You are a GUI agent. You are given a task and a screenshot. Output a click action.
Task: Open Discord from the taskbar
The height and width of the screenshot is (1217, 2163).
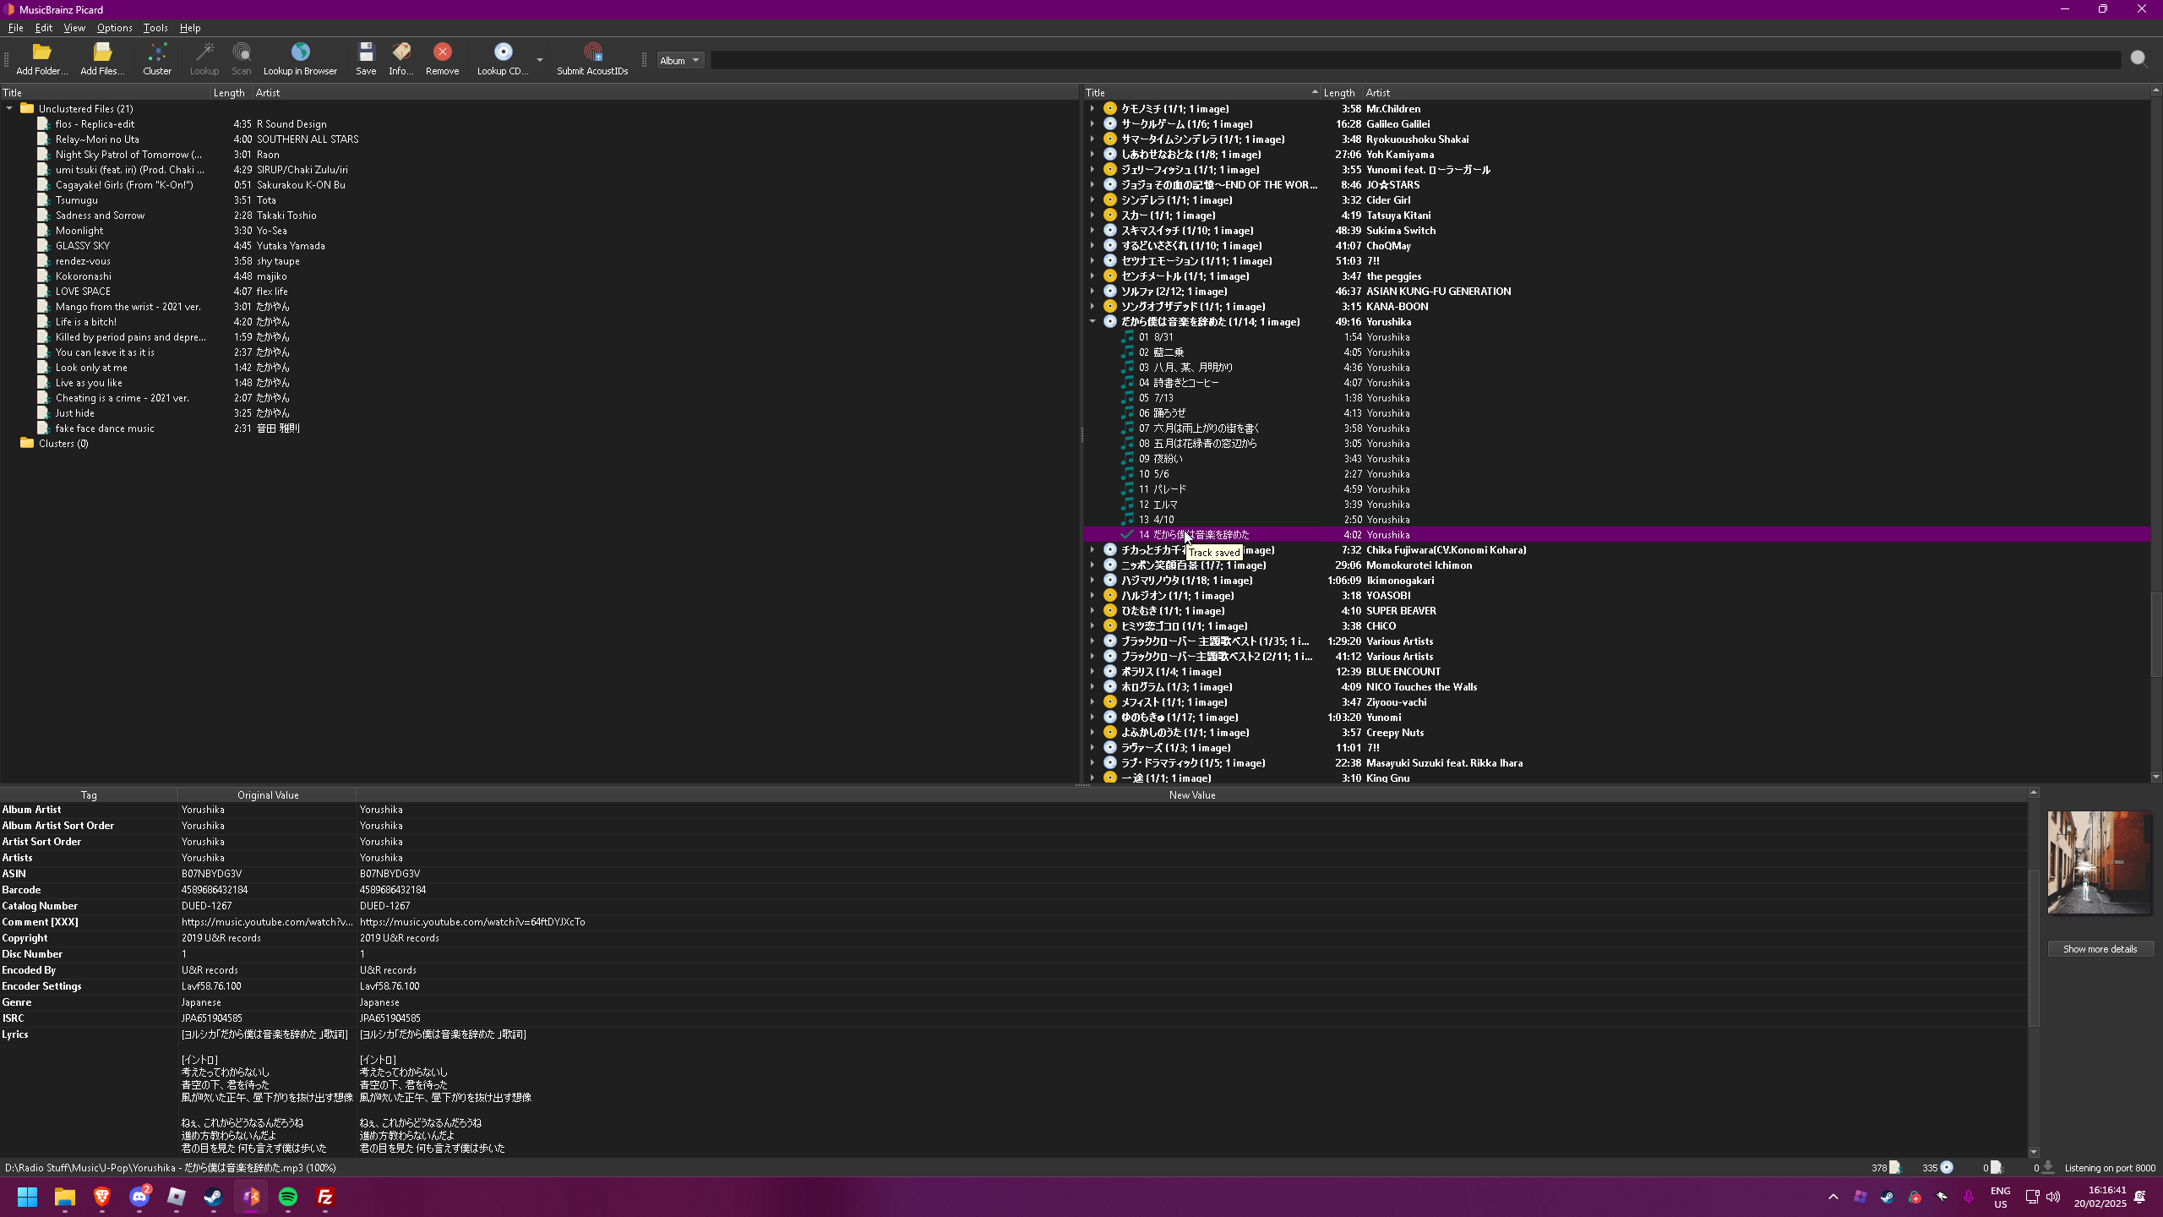point(139,1197)
